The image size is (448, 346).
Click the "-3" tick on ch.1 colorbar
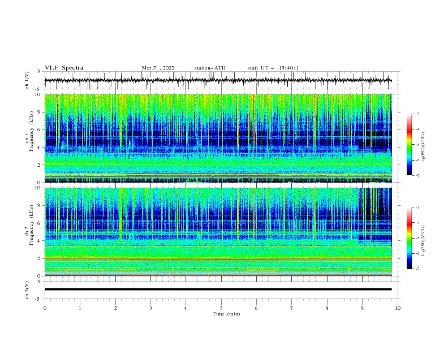(x=417, y=114)
